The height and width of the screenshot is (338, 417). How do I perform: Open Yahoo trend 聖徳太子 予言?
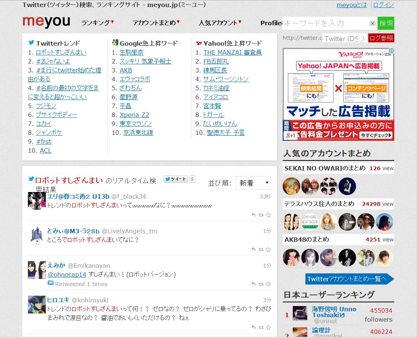226,133
